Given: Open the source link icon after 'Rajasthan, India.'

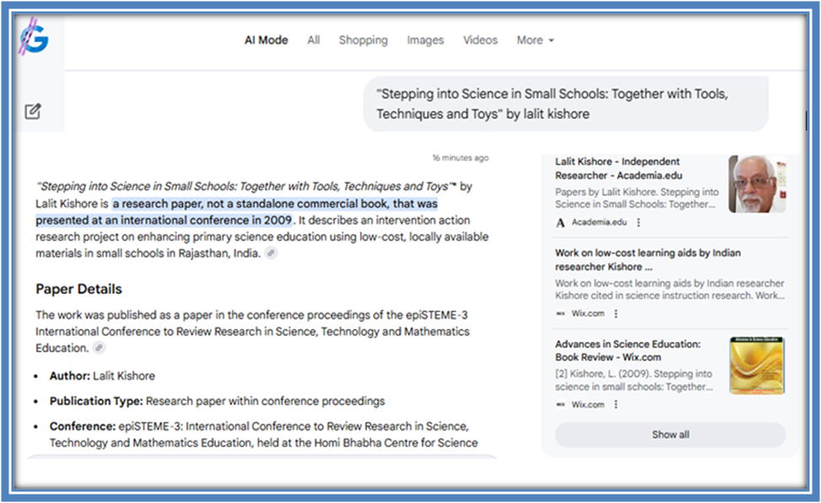Looking at the screenshot, I should (270, 253).
